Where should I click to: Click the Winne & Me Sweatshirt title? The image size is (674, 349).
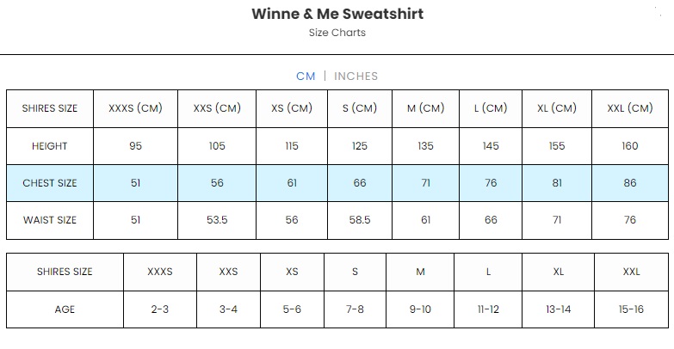click(337, 15)
